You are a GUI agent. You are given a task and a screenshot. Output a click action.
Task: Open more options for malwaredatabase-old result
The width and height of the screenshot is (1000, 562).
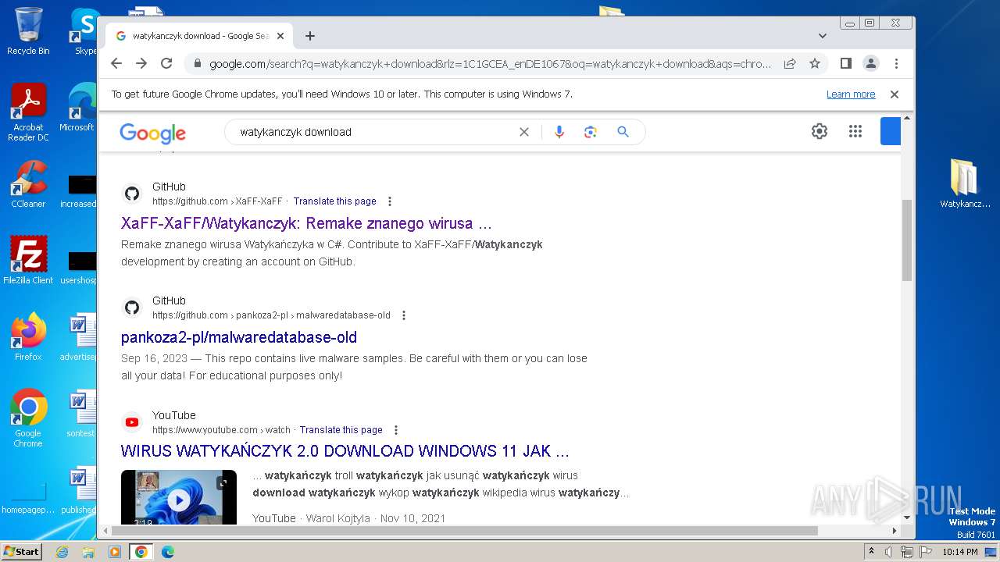pos(404,315)
